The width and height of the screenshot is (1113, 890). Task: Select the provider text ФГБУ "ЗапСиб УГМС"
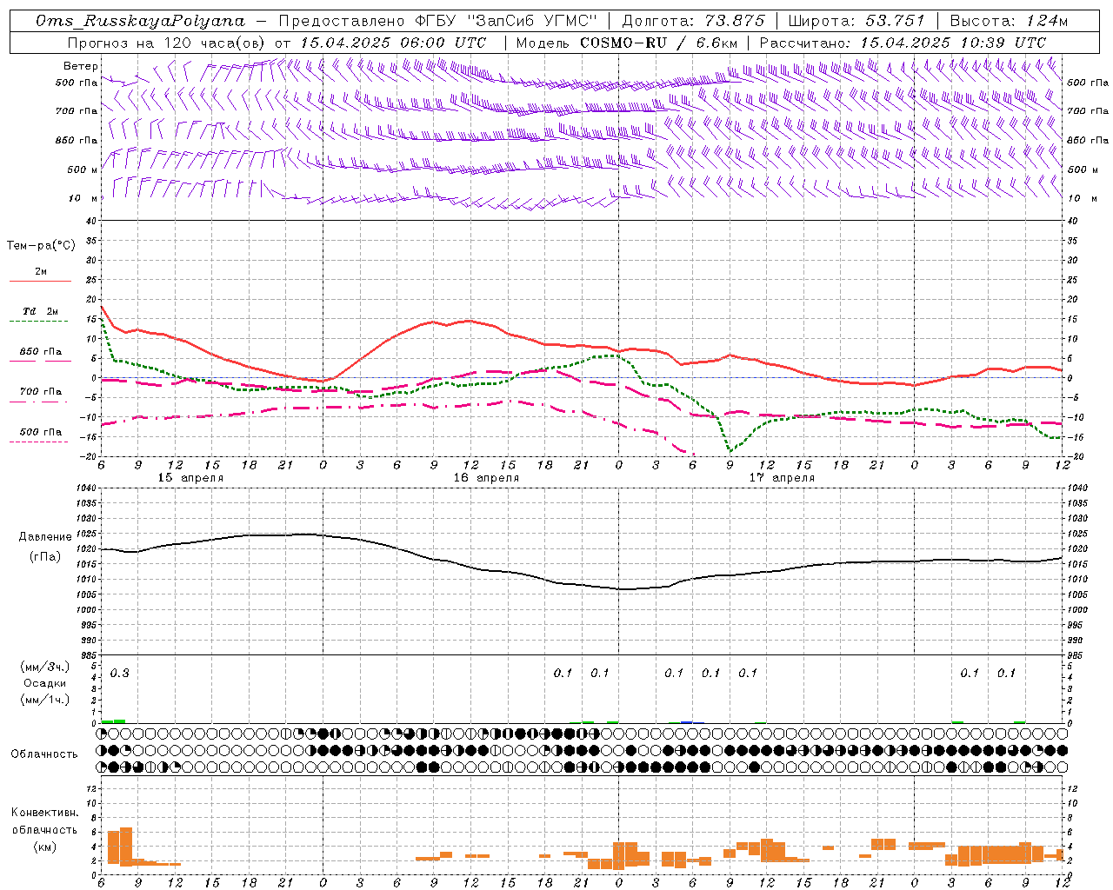504,21
